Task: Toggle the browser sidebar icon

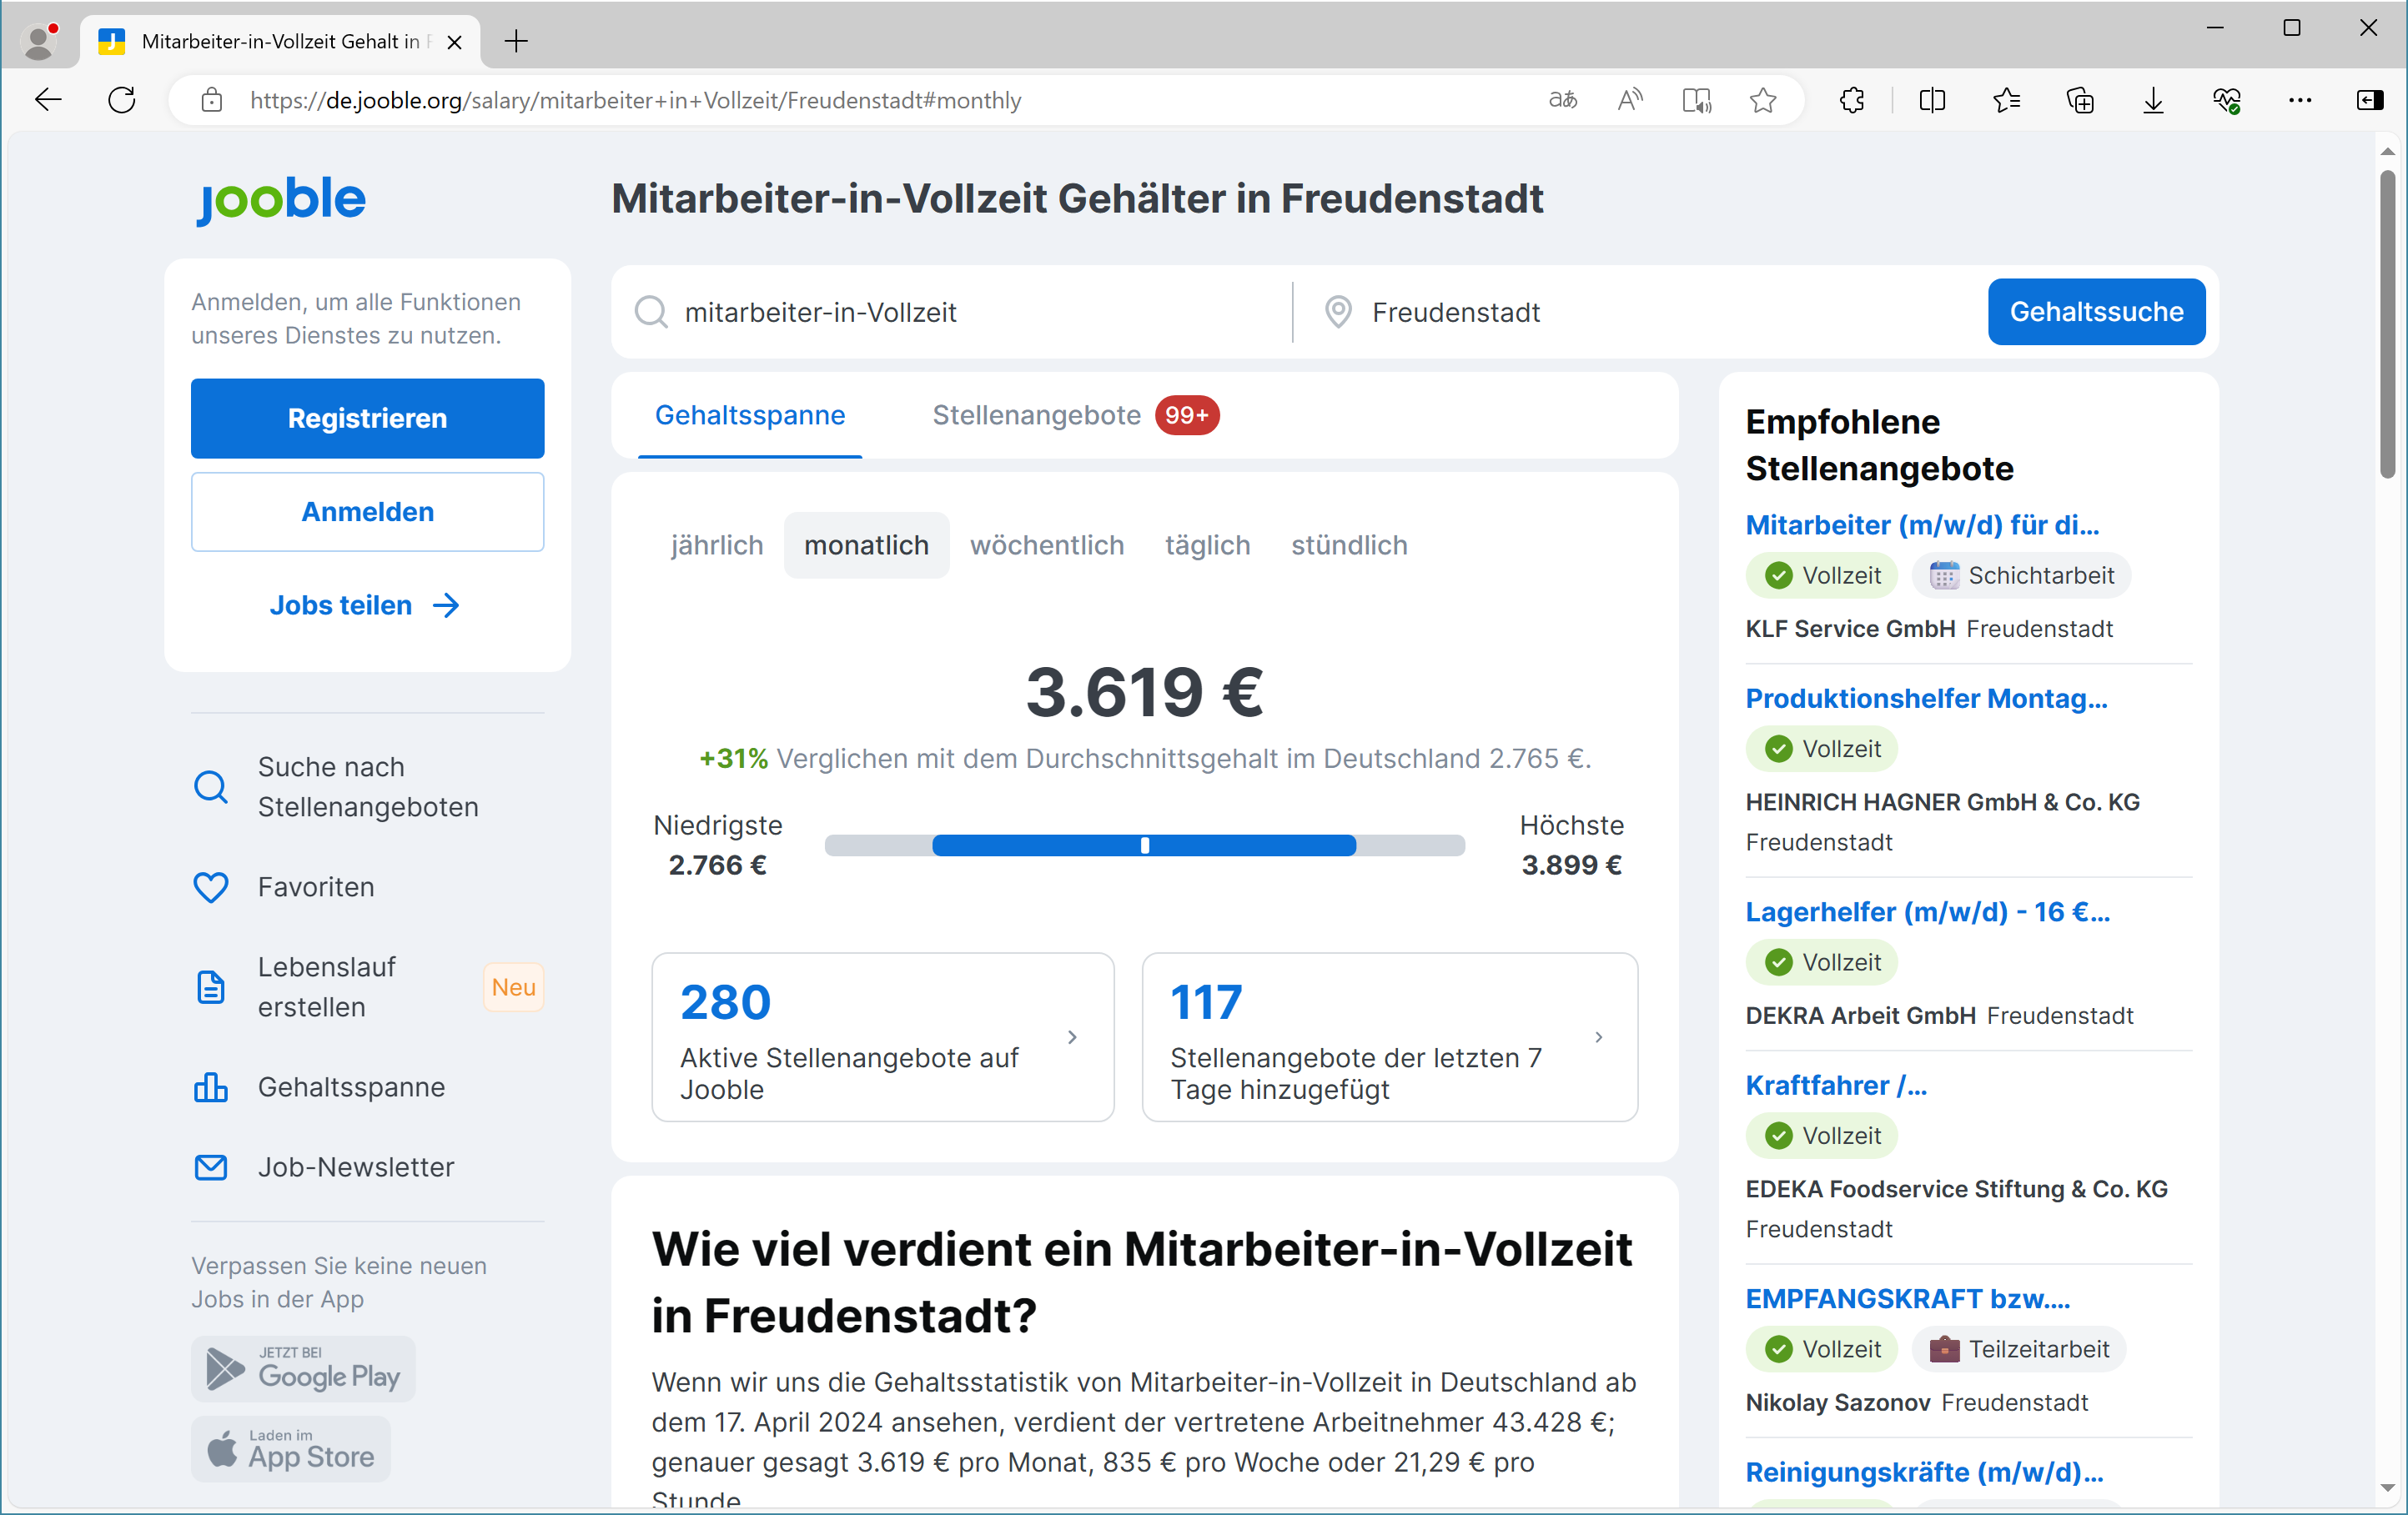Action: [x=2370, y=100]
